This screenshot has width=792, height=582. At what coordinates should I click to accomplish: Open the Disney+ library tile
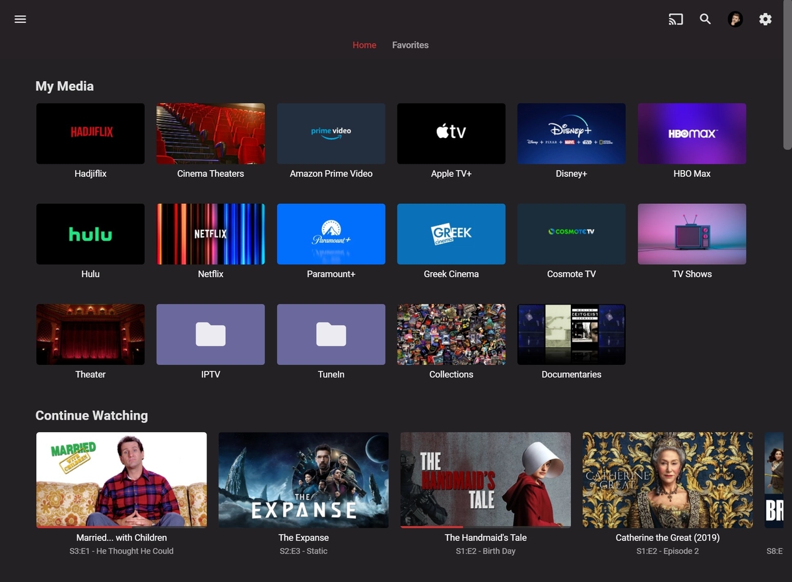[x=572, y=133]
